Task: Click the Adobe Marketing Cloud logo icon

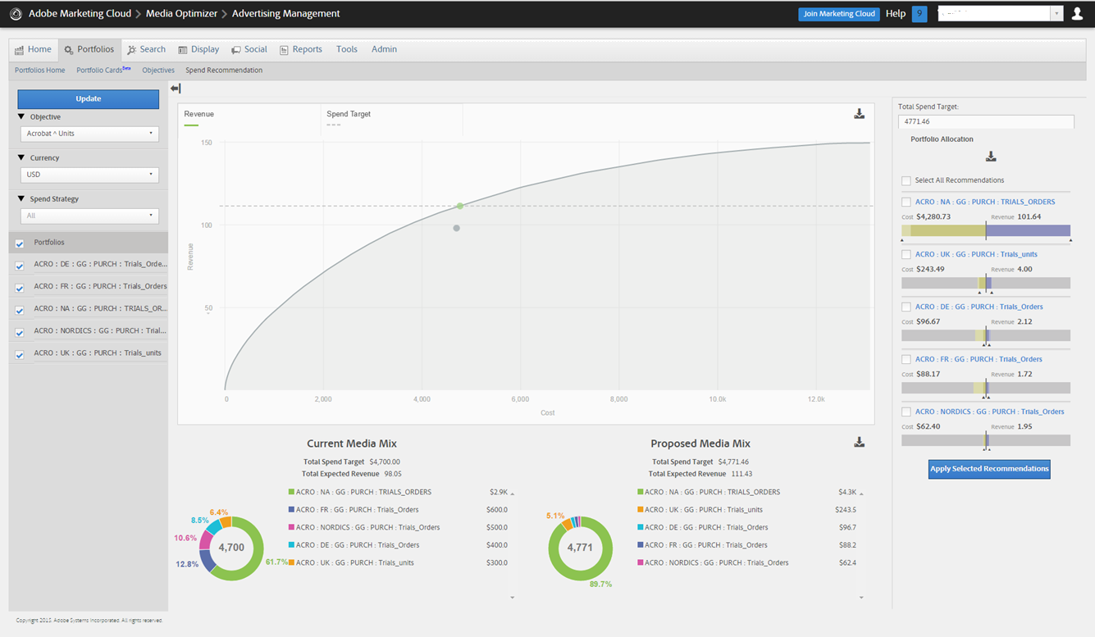Action: coord(15,14)
